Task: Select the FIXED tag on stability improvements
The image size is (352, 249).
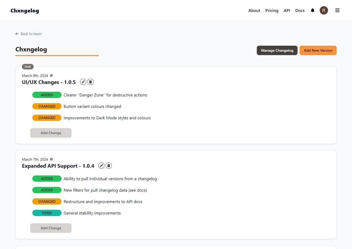Action: pos(47,213)
